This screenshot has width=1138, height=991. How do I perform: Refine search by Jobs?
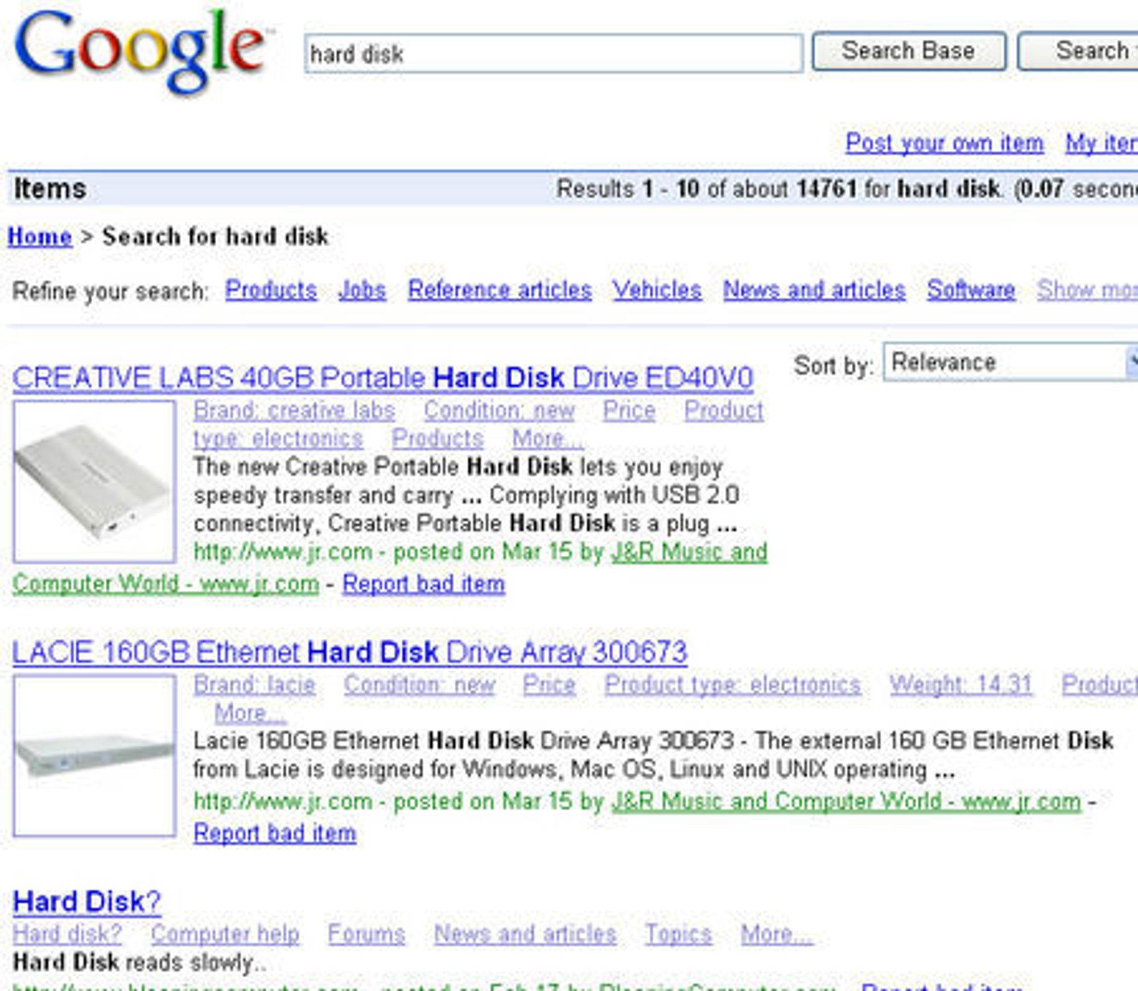[362, 290]
